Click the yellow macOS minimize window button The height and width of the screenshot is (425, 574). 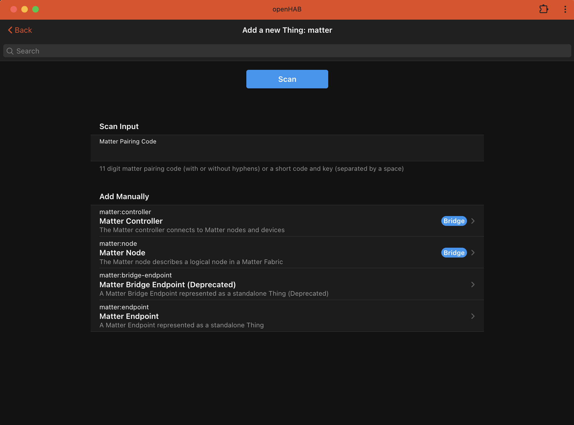point(25,9)
